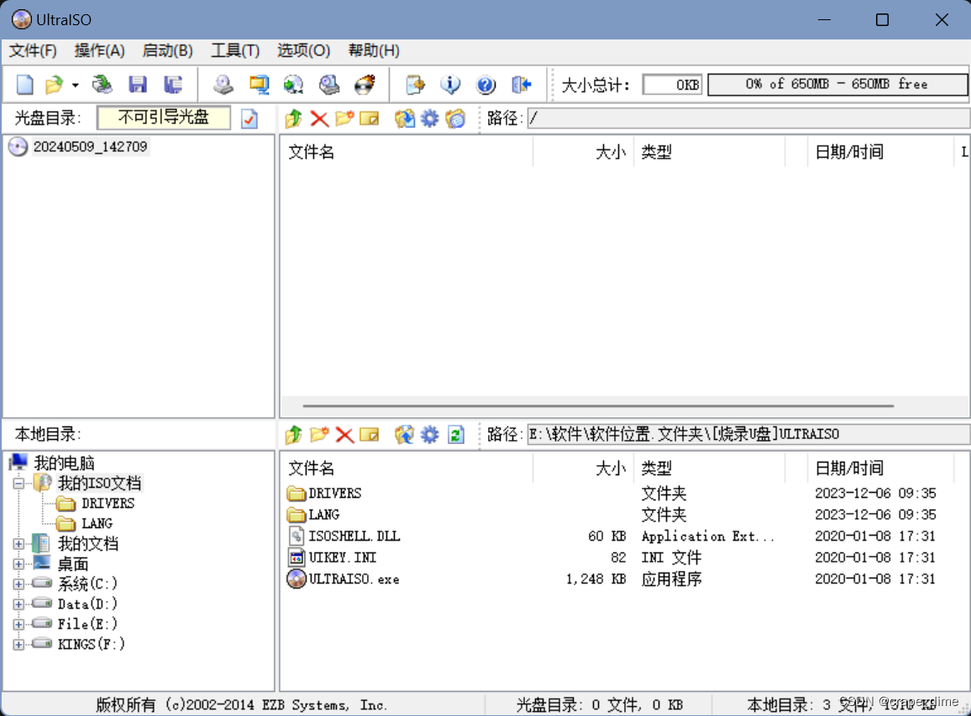
Task: Click the red X delete in disc toolbar
Action: point(319,118)
